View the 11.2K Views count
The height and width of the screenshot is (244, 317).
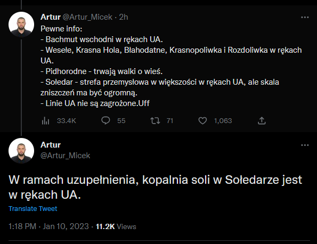coord(116,226)
